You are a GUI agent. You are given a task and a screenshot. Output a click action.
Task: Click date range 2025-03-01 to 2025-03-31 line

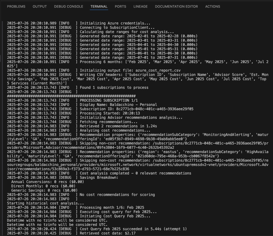tap(102, 41)
